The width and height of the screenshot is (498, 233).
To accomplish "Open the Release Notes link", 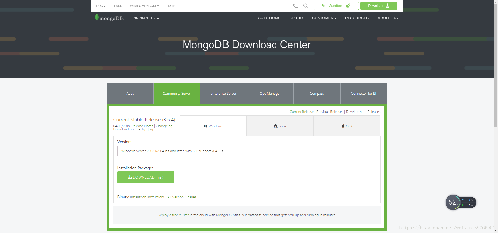I will click(142, 126).
